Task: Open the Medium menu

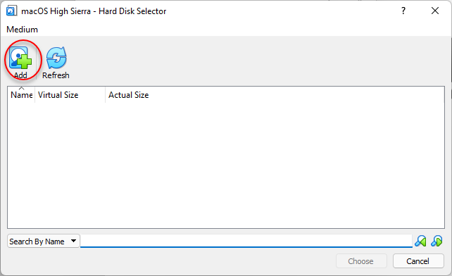Action: click(x=23, y=30)
